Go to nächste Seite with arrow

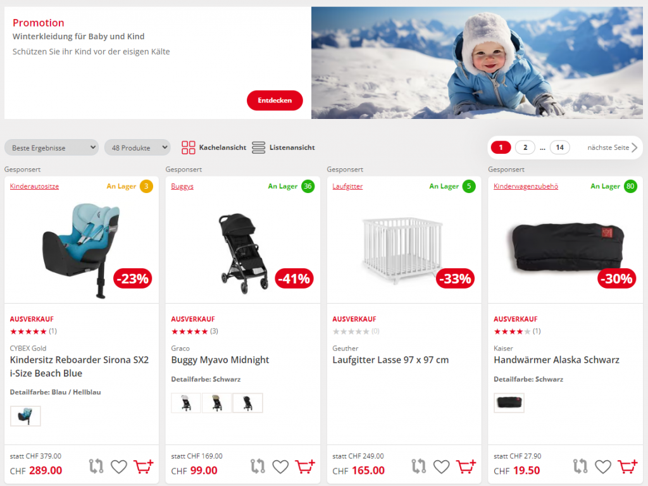[x=613, y=147]
